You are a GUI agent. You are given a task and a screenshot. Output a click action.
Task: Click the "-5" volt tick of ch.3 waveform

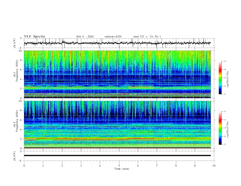point(21,161)
